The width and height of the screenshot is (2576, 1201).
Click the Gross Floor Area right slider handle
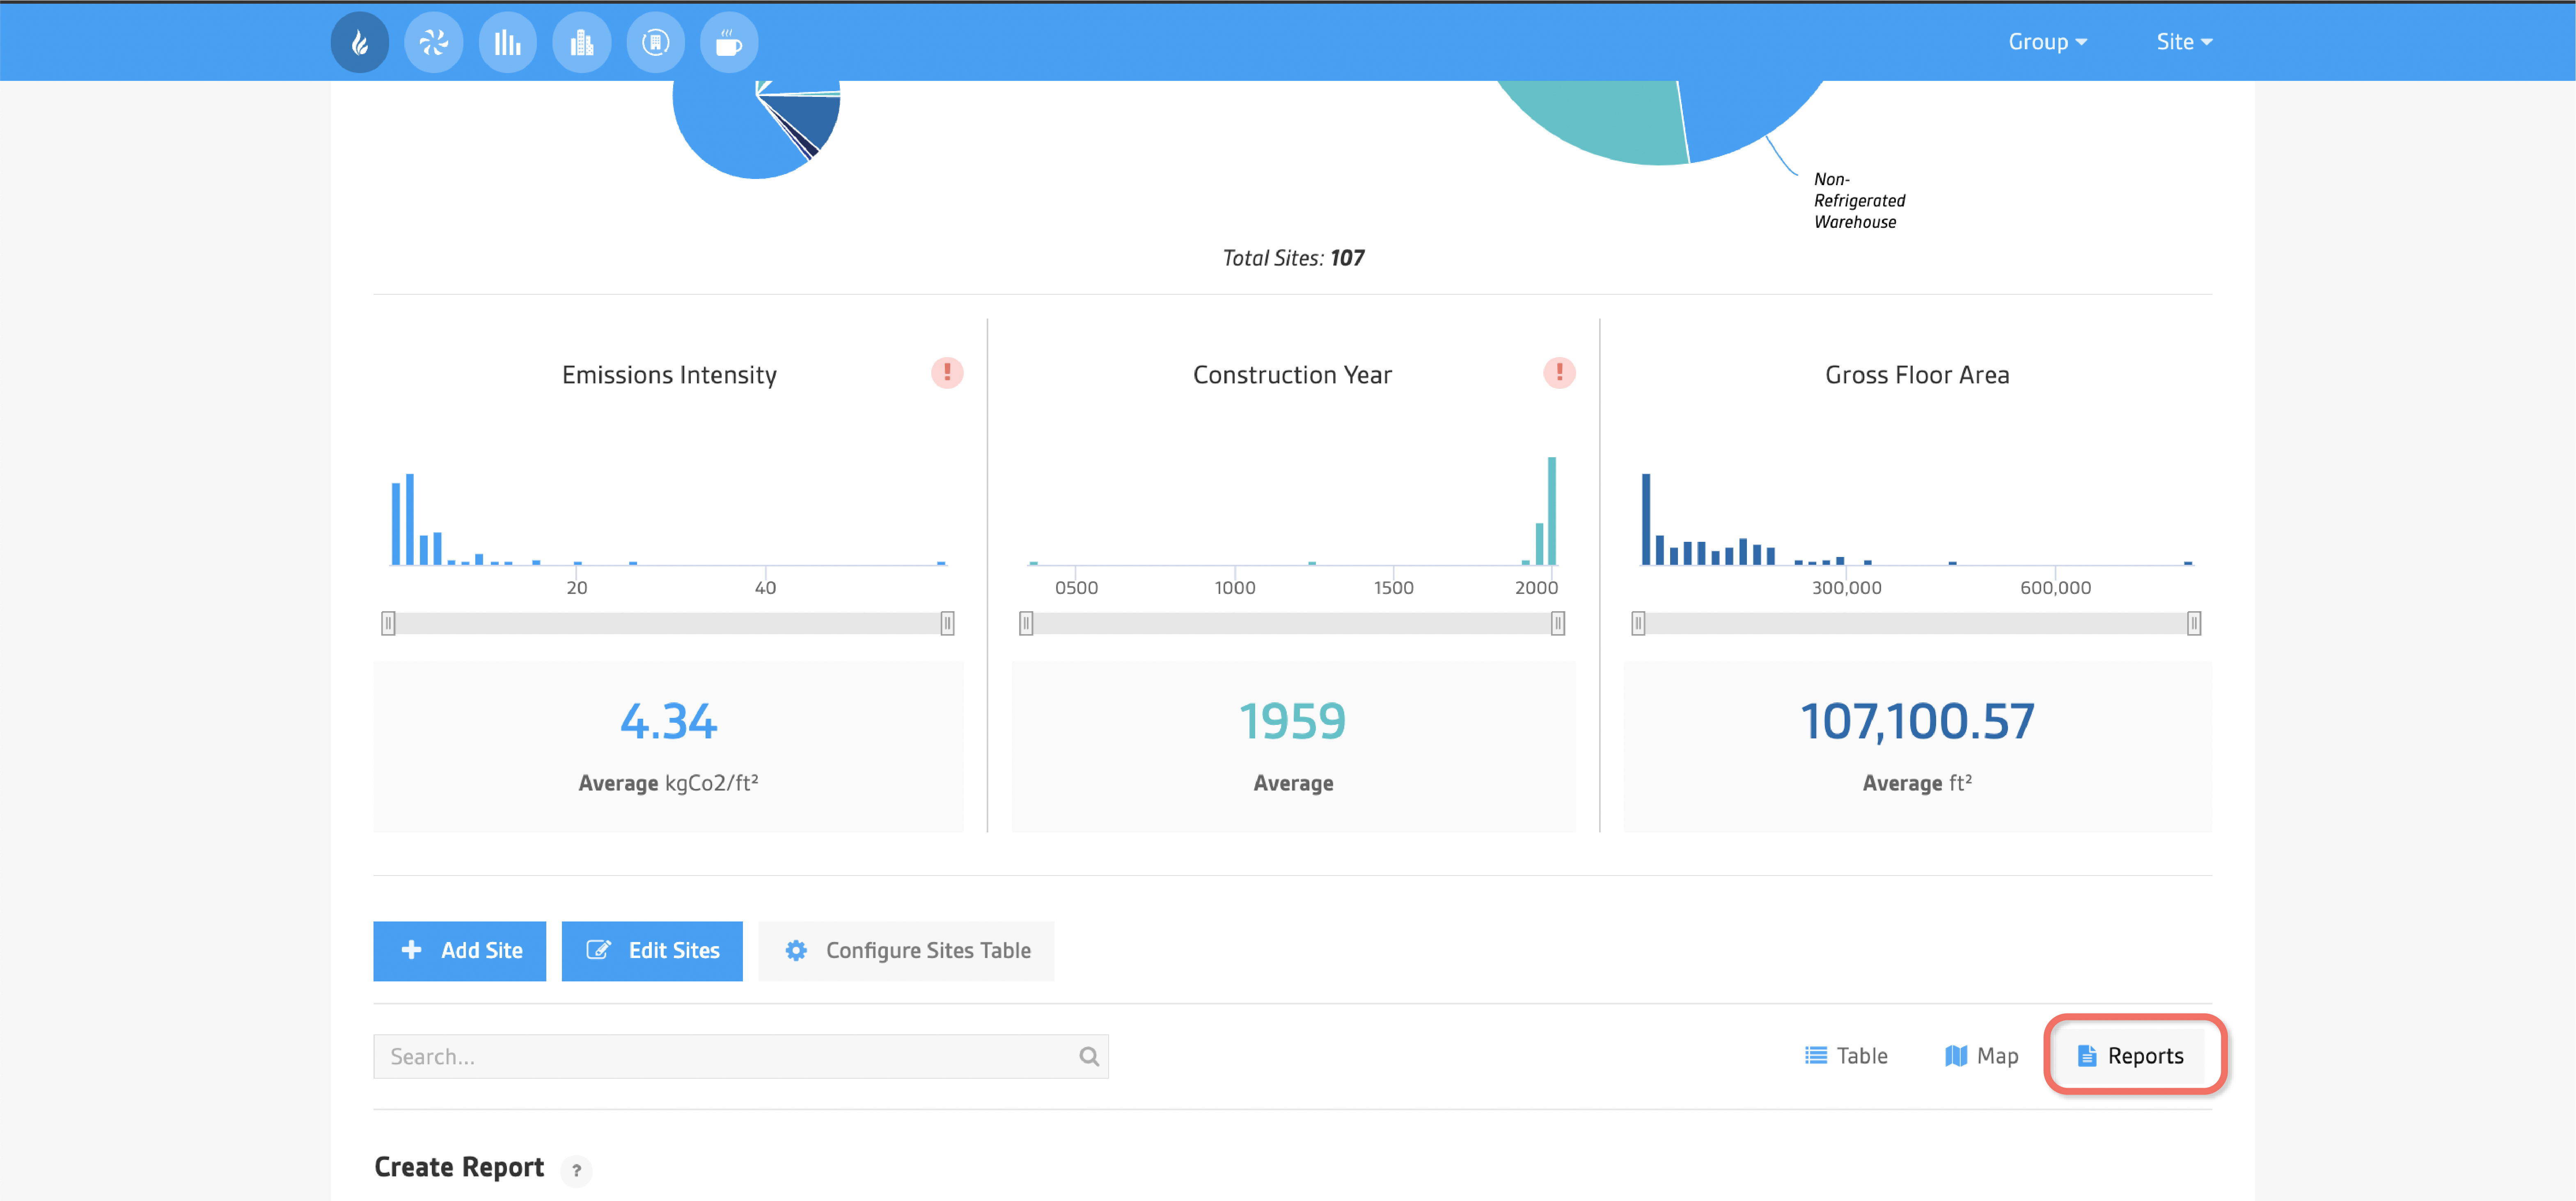pos(2194,623)
